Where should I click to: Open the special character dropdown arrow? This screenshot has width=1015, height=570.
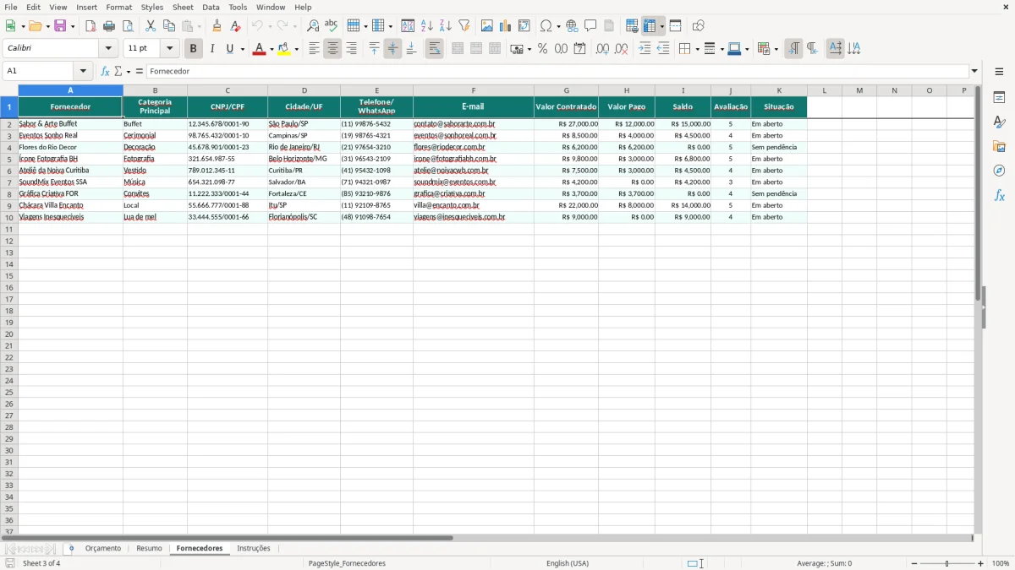(558, 26)
